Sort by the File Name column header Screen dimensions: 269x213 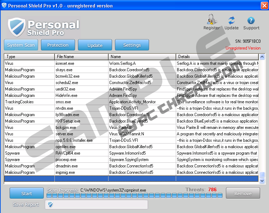pos(81,57)
